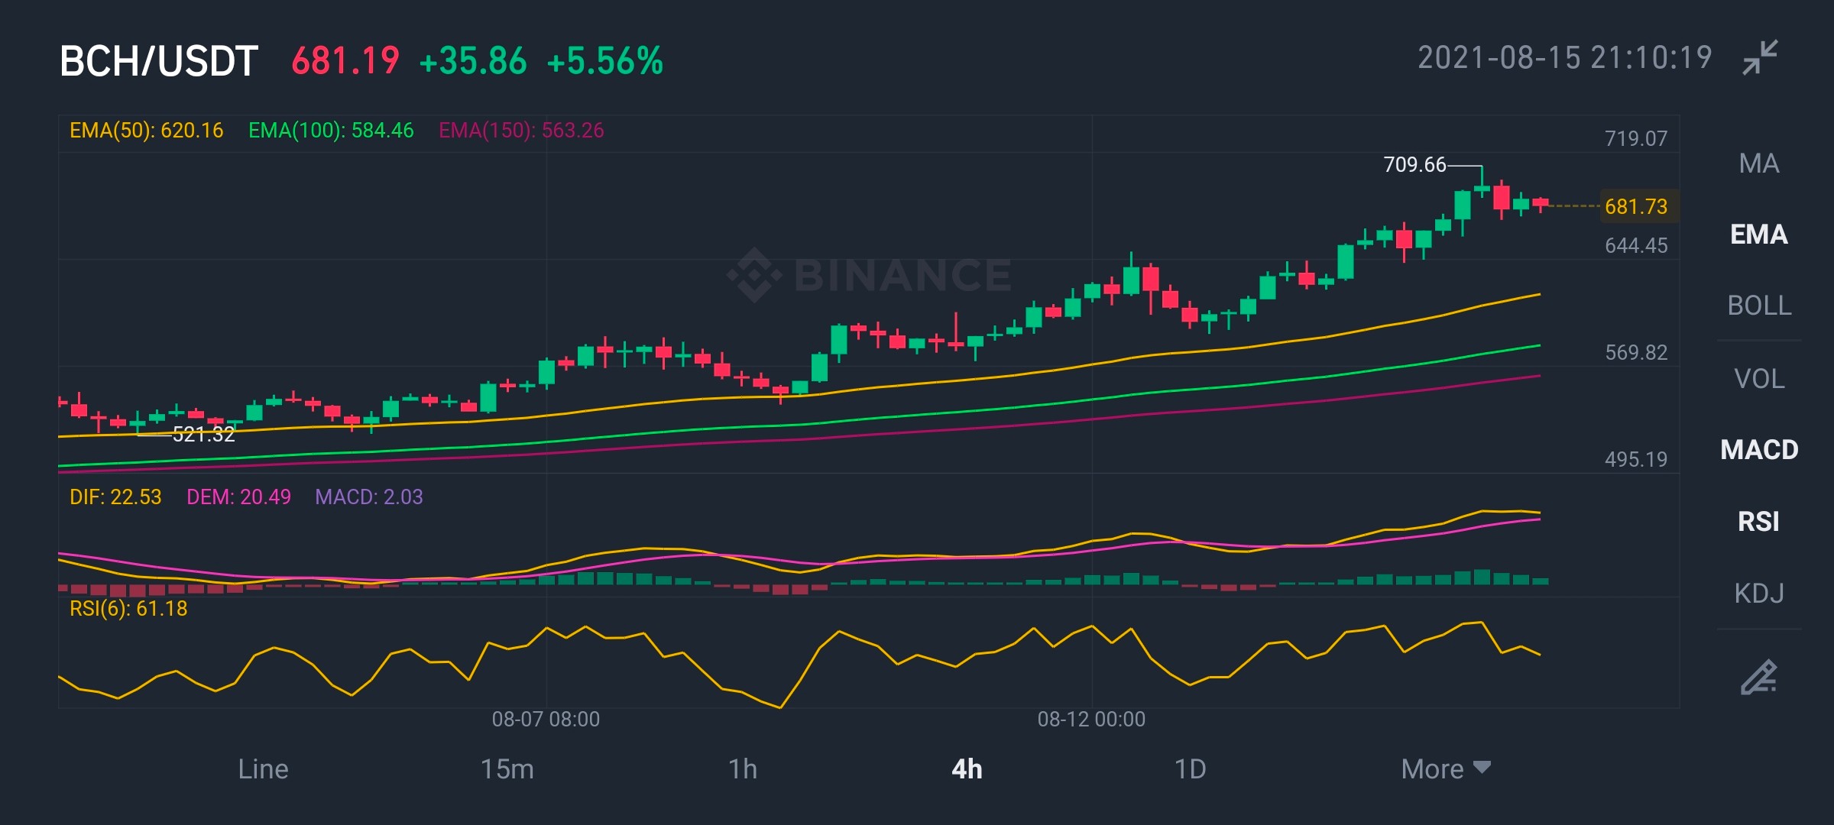This screenshot has width=1834, height=825.
Task: Switch to the 1D timeframe
Action: click(x=1190, y=768)
